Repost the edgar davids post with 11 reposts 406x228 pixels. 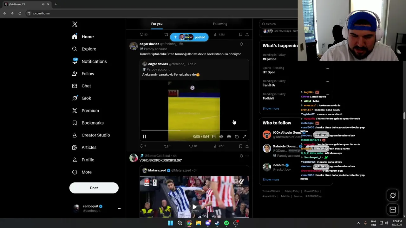(168, 146)
